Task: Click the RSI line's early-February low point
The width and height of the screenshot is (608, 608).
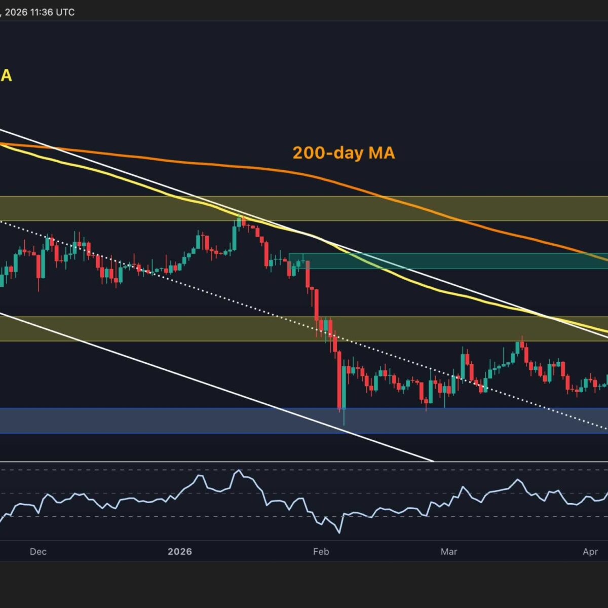Action: tap(338, 532)
